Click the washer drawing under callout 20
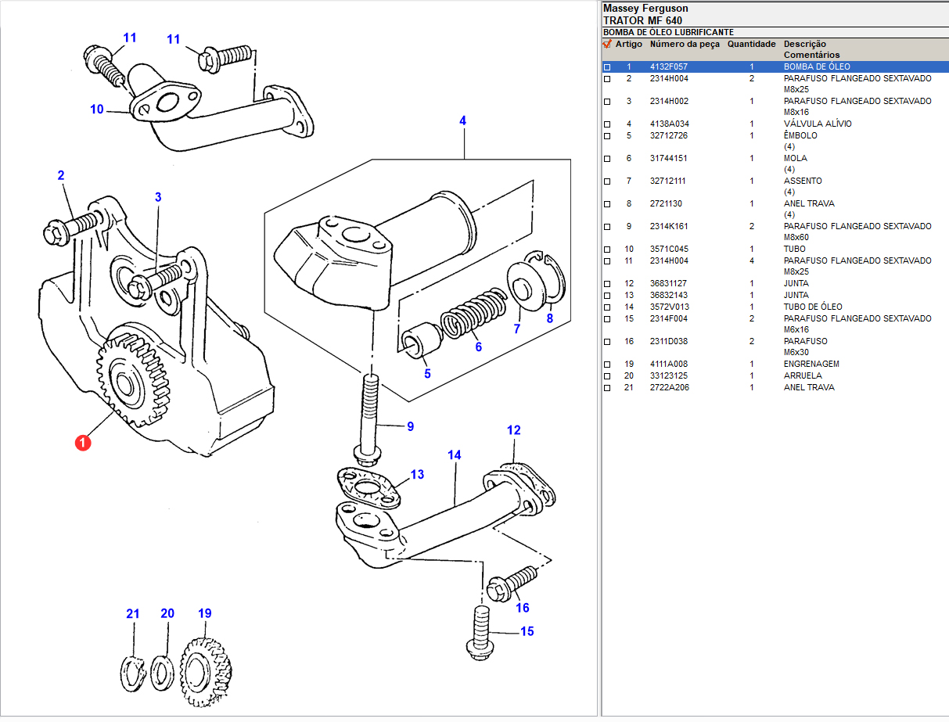The image size is (949, 722). pos(163,672)
